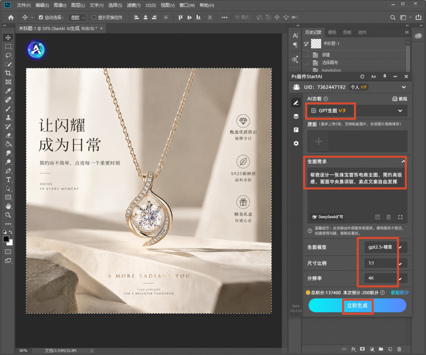Select the Pen tool

tap(8, 171)
